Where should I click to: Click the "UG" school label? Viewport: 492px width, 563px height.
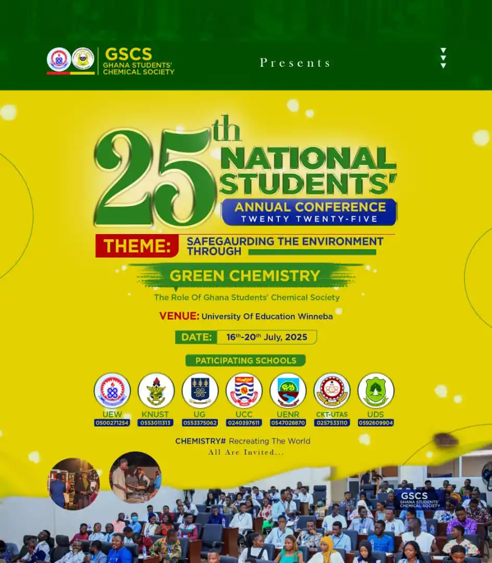(x=200, y=414)
